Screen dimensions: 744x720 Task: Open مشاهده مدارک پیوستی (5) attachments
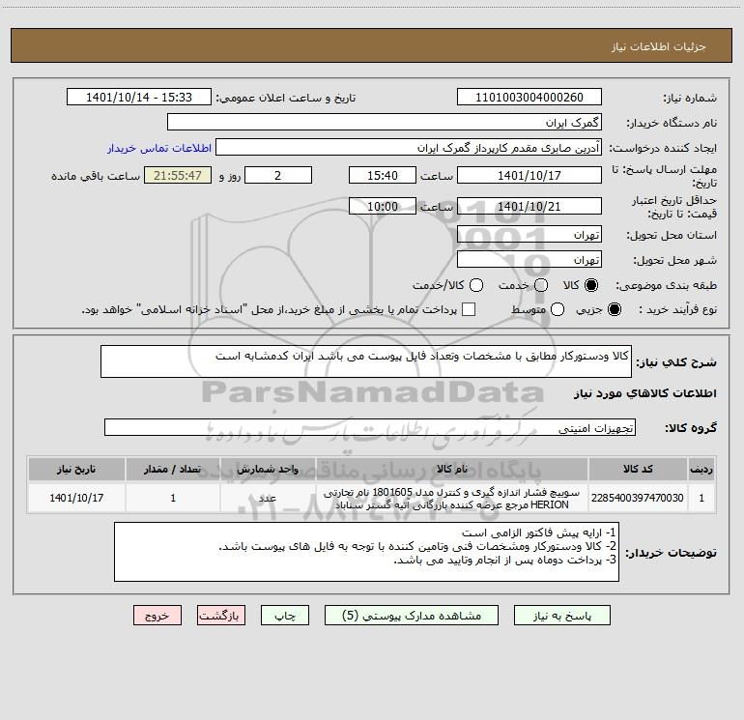point(412,616)
